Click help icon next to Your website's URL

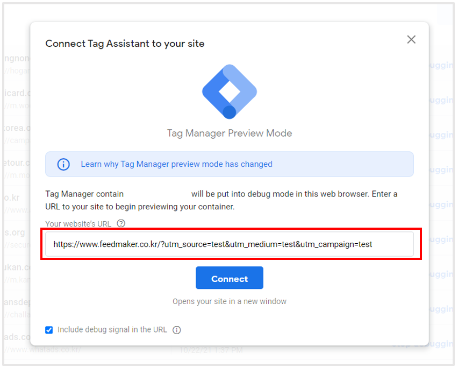click(x=121, y=223)
